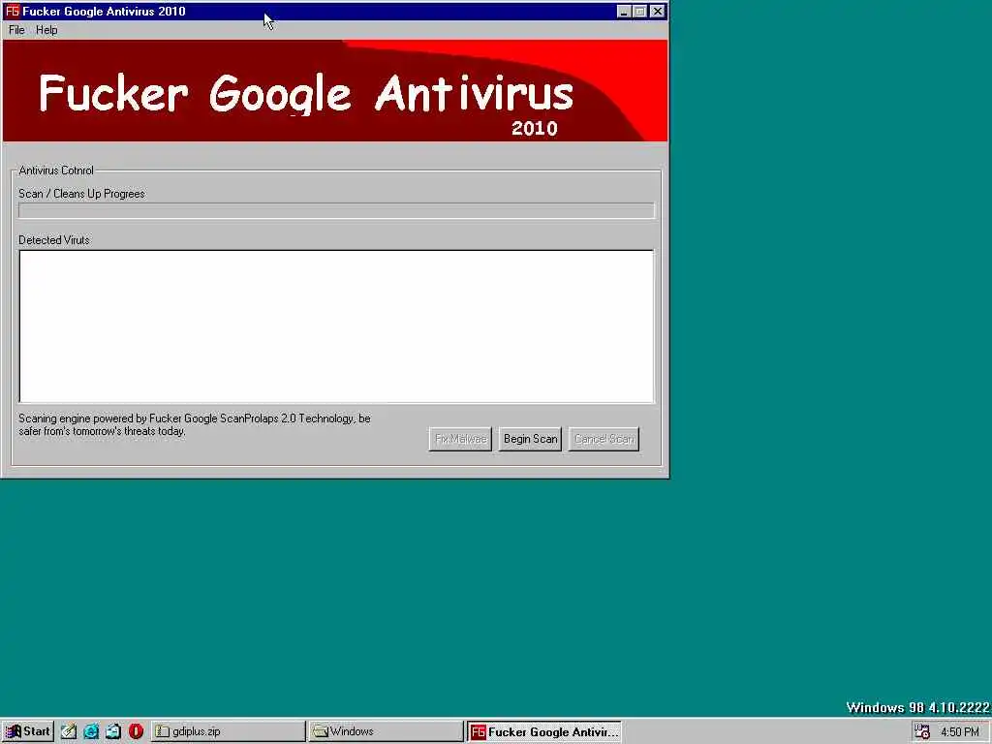Open the Help menu
Viewport: 992px width, 744px height.
(46, 30)
